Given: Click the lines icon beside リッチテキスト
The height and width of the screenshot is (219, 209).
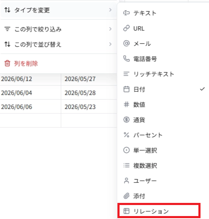Looking at the screenshot, I should pyautogui.click(x=126, y=74).
